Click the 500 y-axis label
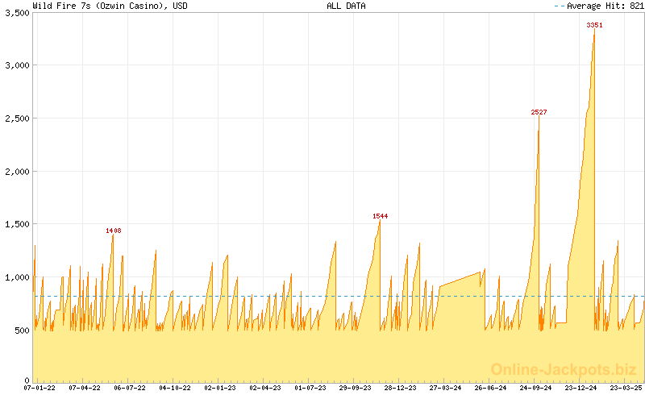This screenshot has width=645, height=395. coord(21,330)
